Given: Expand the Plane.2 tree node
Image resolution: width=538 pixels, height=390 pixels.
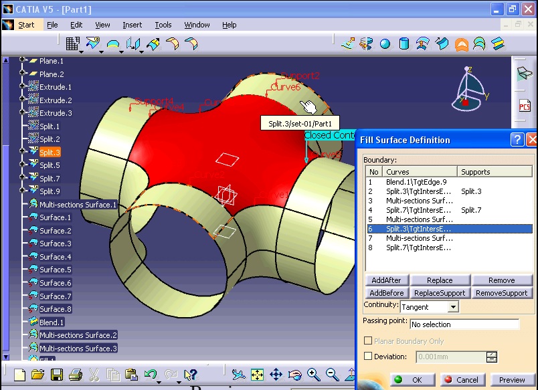Looking at the screenshot, I should pos(22,73).
